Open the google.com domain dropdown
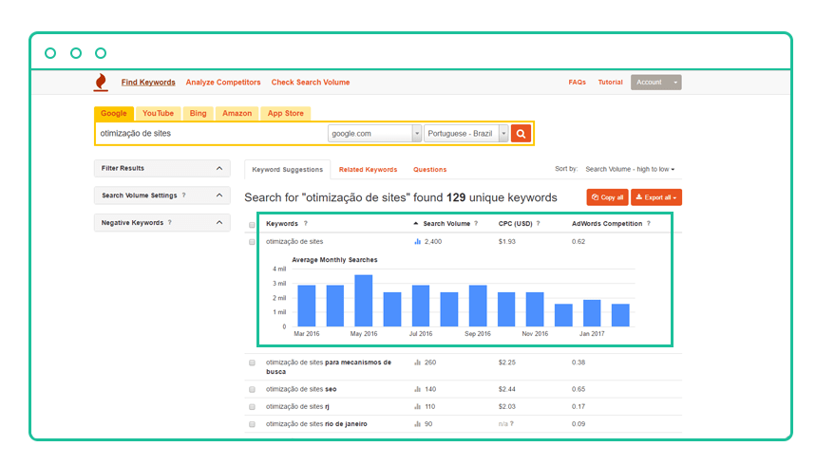Viewport: 816px width, 465px height. [x=374, y=133]
